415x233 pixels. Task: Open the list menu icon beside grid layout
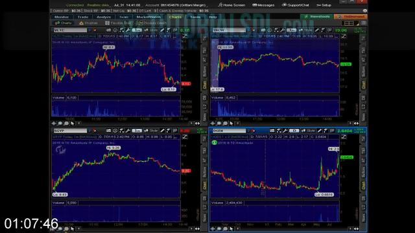click(x=364, y=23)
